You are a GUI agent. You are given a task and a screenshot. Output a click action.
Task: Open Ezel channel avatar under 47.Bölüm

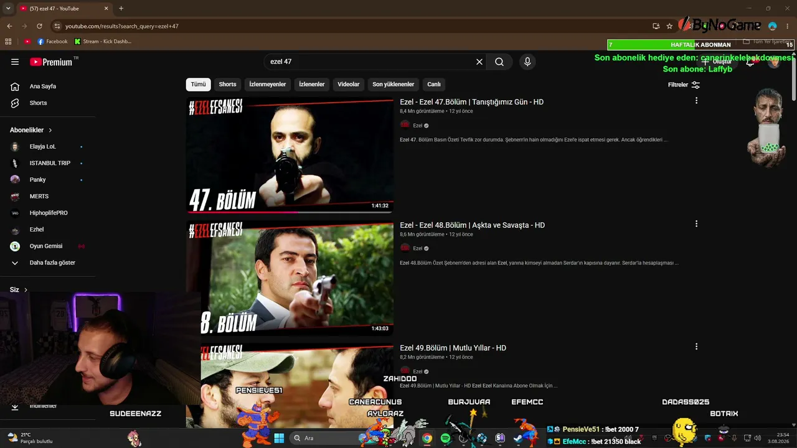405,125
